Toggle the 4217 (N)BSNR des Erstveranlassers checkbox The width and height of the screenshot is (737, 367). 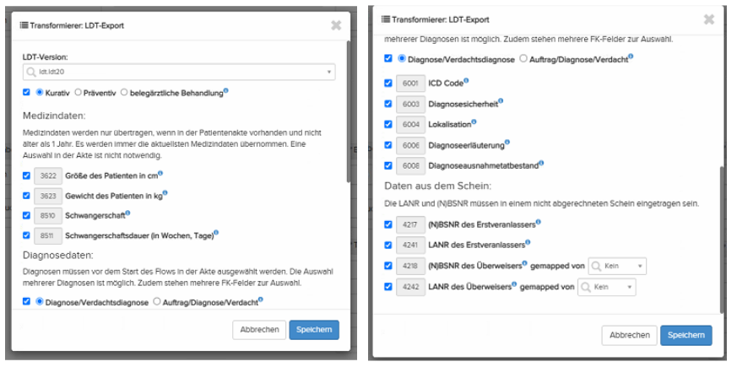(x=388, y=224)
